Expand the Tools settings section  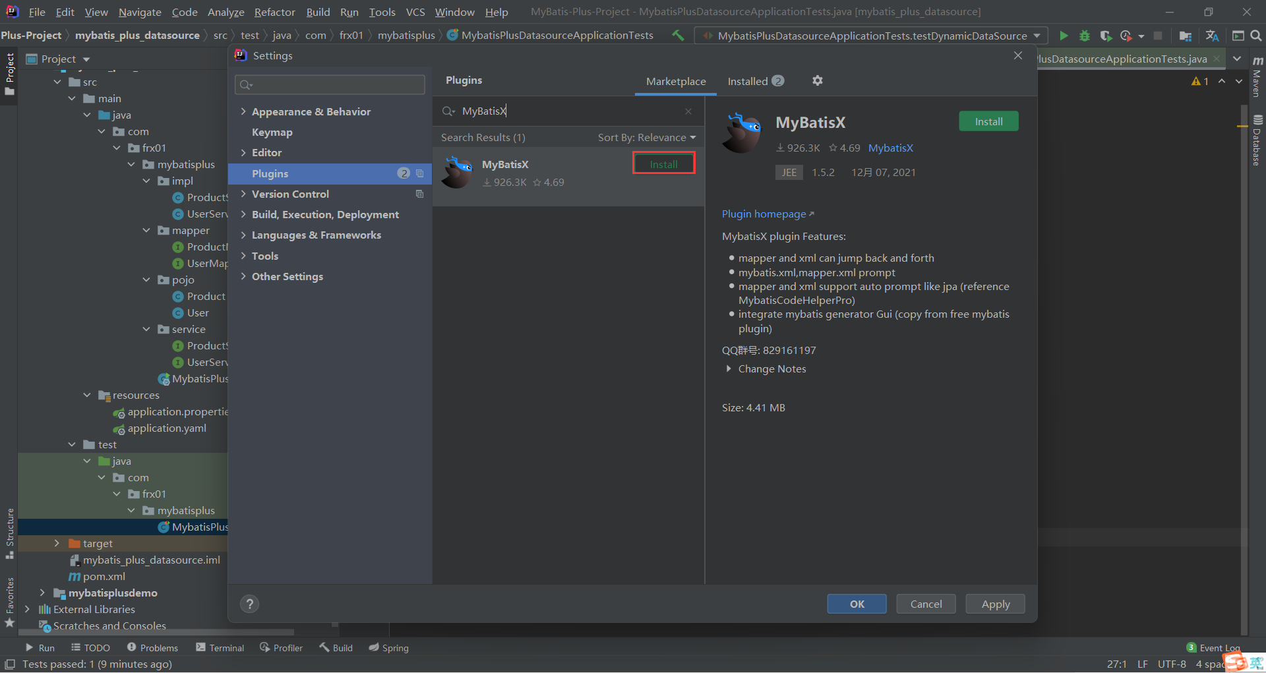(243, 256)
